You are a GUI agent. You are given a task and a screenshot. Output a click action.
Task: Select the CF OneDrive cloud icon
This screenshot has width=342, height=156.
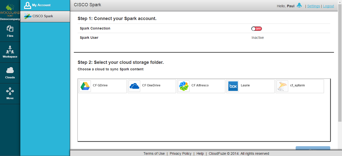134,86
